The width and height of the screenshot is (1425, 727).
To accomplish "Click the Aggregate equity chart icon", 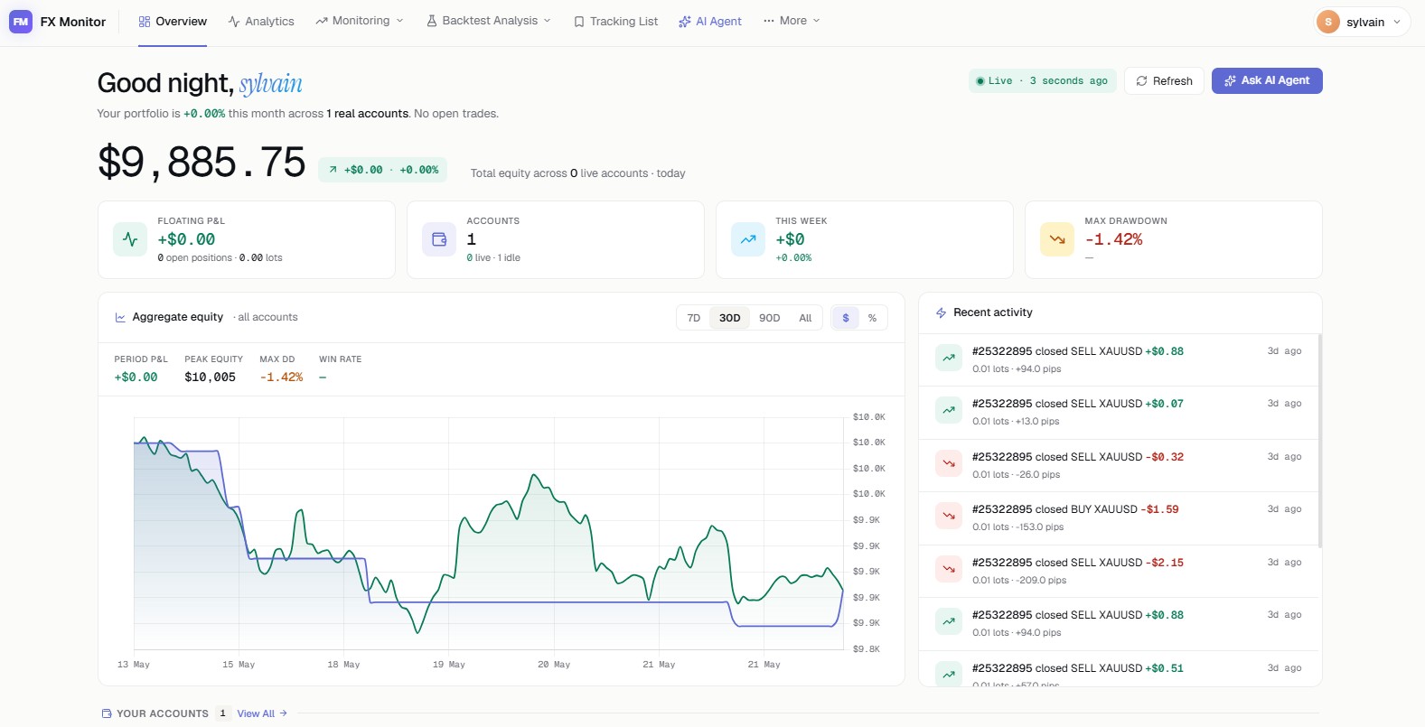I will point(120,317).
